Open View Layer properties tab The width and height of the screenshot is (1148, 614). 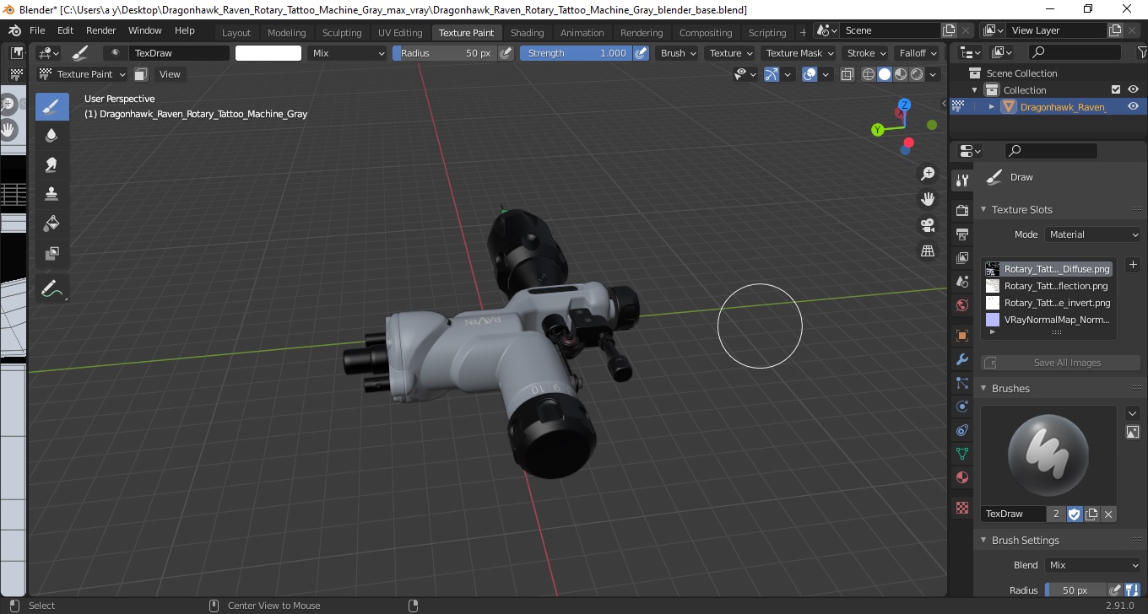click(x=961, y=258)
